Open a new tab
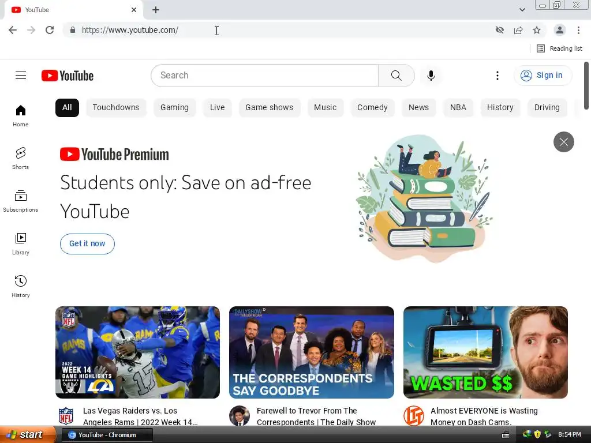The width and height of the screenshot is (591, 443). point(156,10)
